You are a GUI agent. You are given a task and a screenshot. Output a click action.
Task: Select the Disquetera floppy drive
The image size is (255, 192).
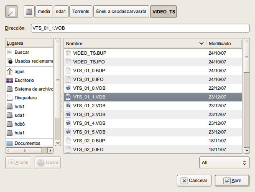25,98
